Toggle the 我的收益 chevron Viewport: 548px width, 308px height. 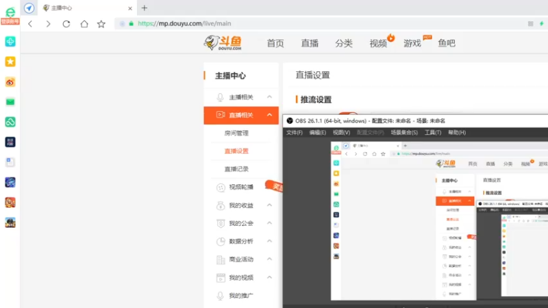pos(269,205)
